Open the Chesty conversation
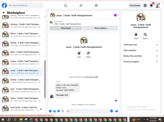This screenshot has width=164, height=122. pos(22,81)
